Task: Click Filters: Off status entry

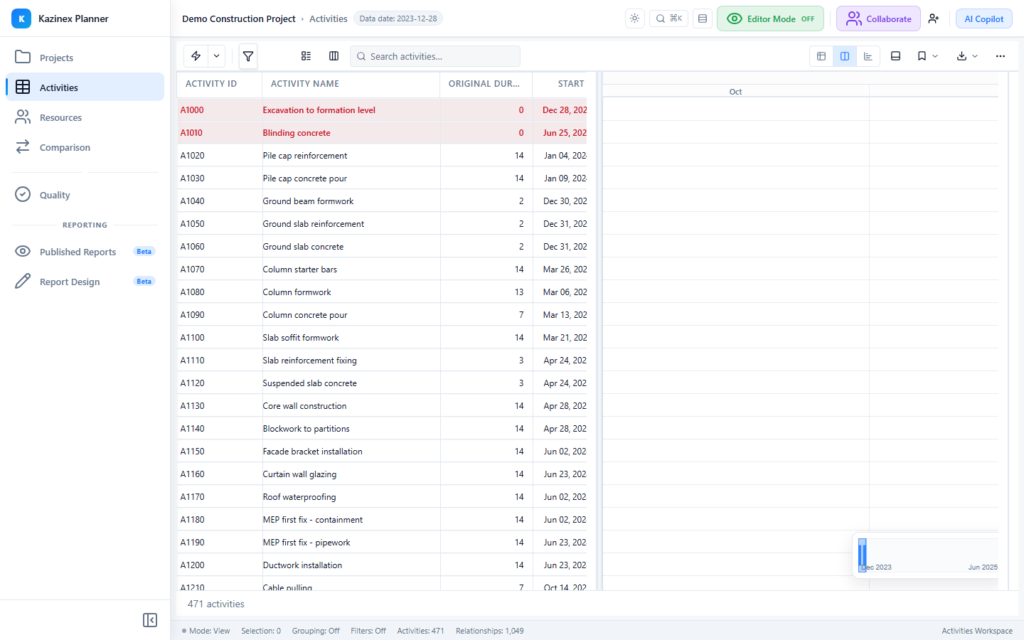Action: click(x=368, y=631)
